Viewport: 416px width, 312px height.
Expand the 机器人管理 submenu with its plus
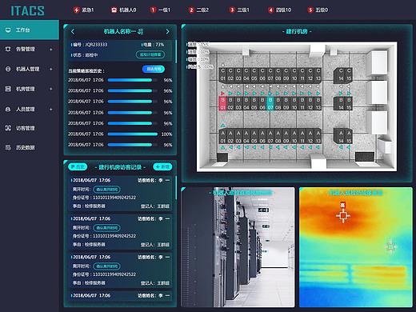(51, 69)
